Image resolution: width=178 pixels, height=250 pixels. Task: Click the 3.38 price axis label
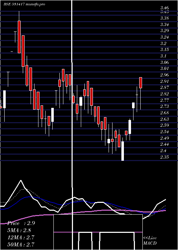(x=164, y=18)
